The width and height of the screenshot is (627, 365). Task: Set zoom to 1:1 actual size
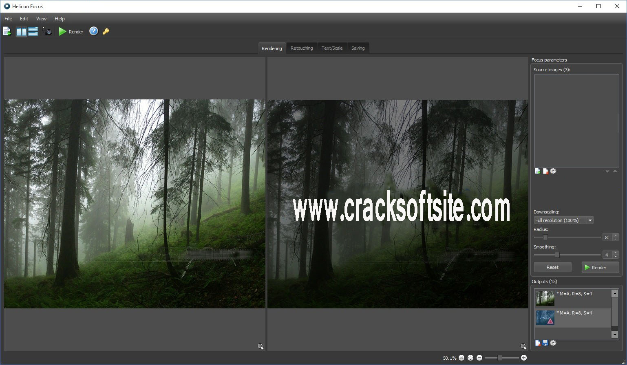pos(461,358)
